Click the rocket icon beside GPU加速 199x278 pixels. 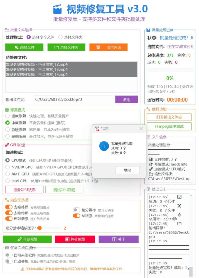[7, 145]
